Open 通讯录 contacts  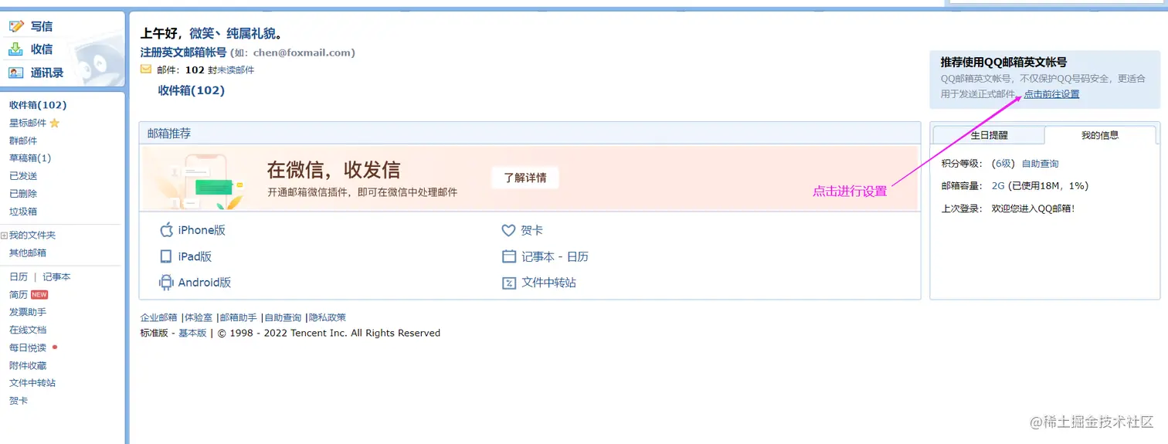pos(47,73)
